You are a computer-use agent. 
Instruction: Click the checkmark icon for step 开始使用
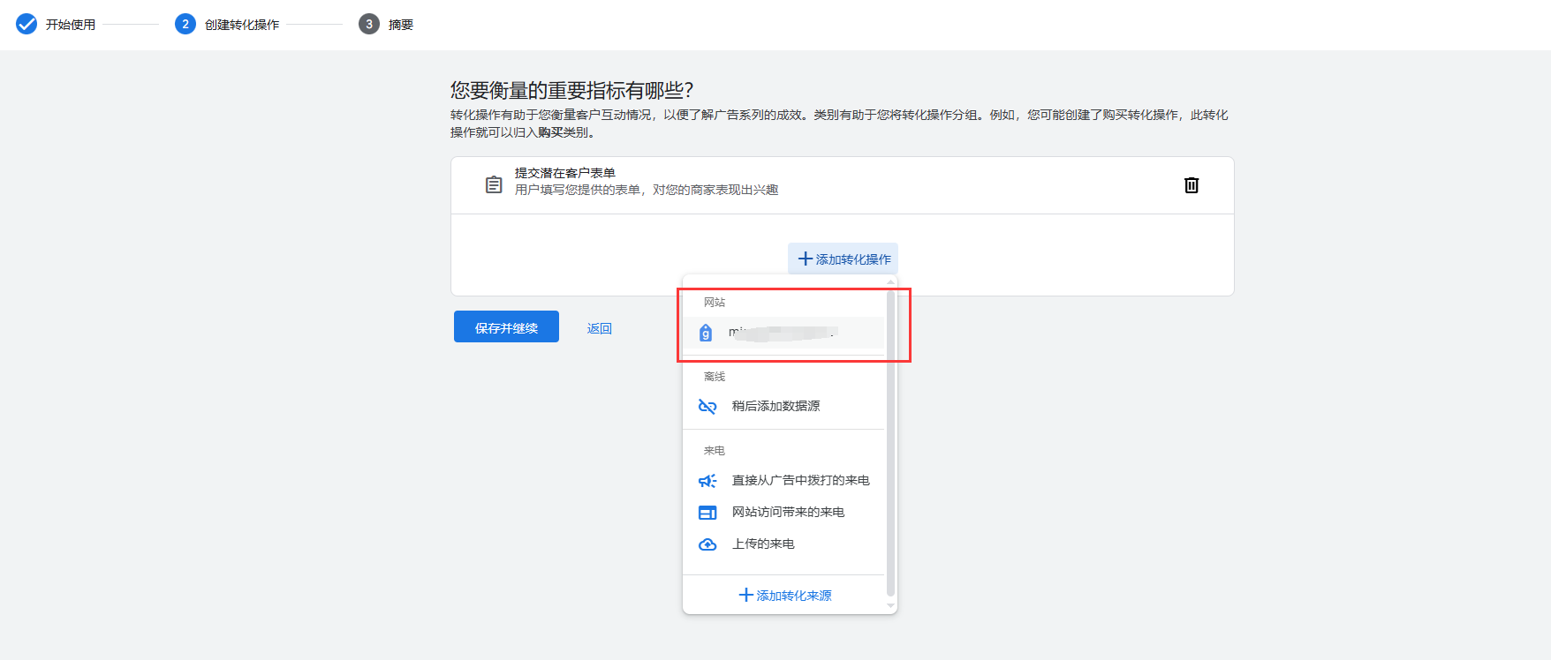tap(26, 24)
